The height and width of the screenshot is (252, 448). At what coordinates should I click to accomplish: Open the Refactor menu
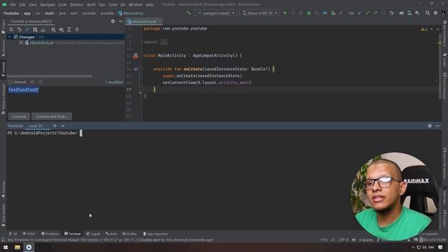pos(76,5)
